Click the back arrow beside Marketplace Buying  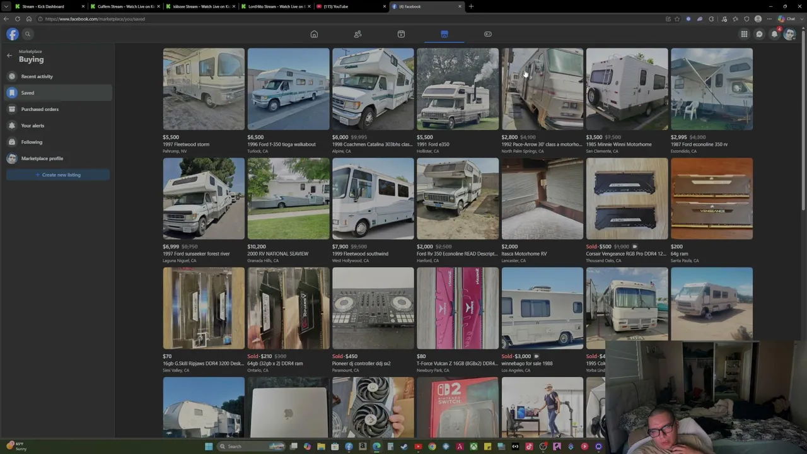click(9, 55)
